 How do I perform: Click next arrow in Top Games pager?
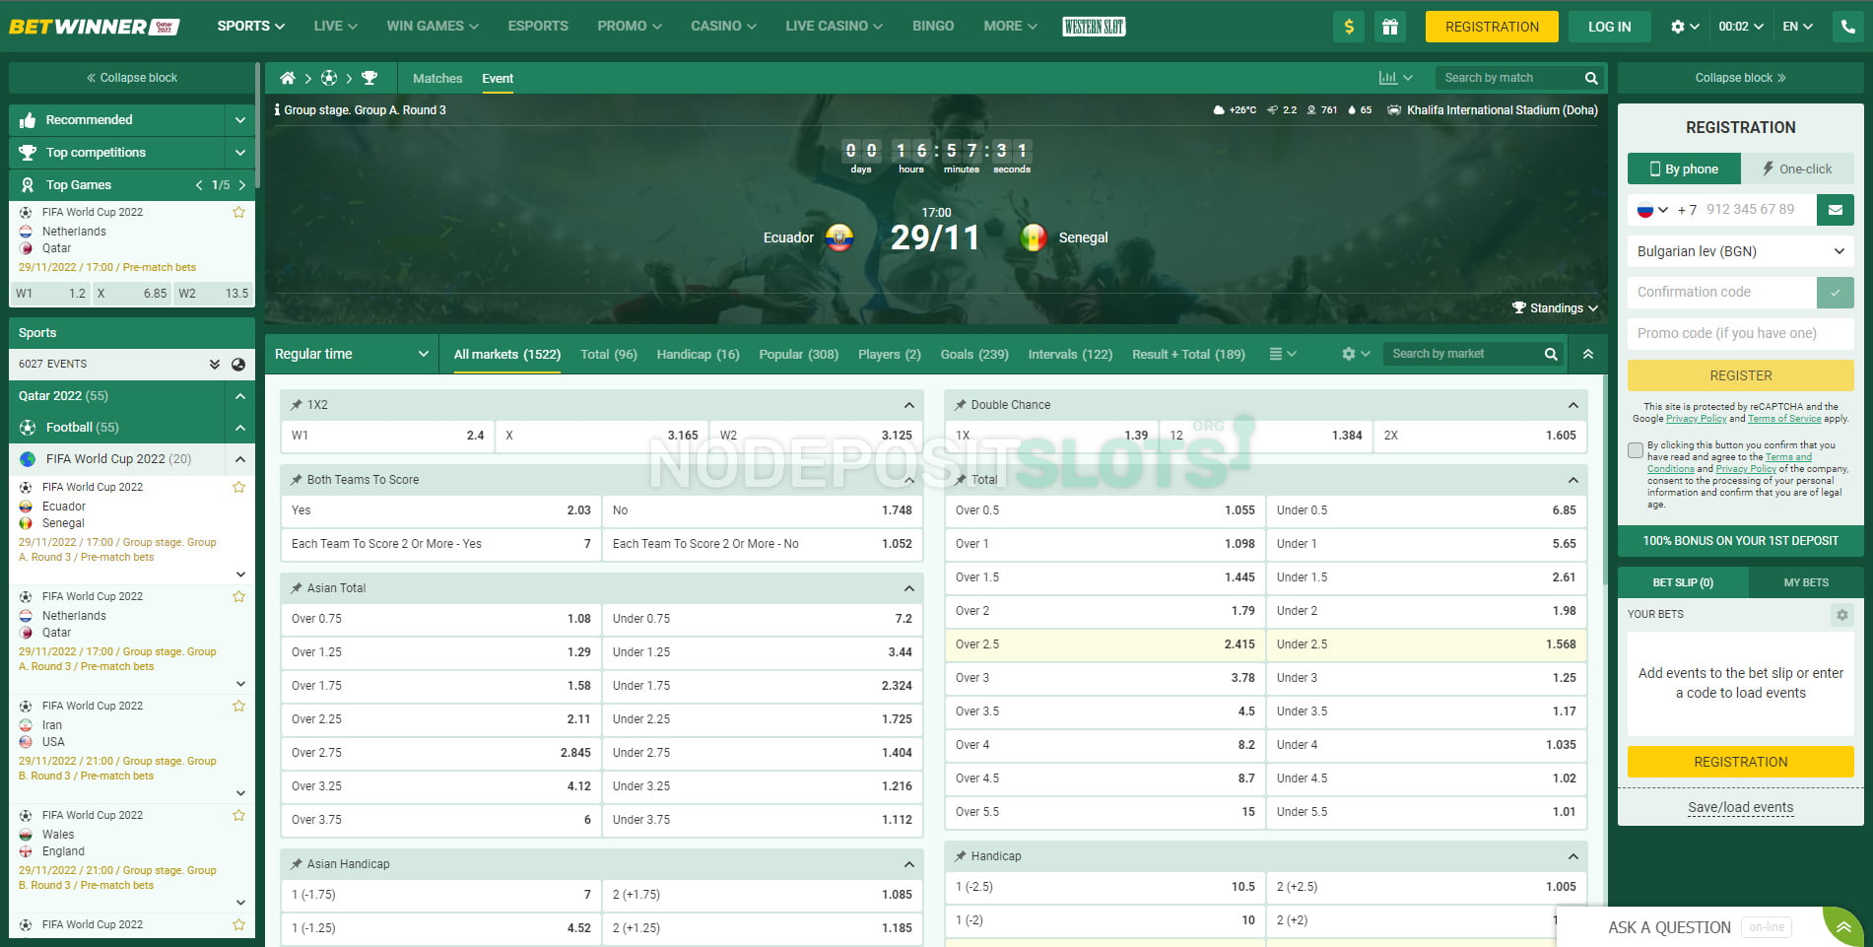(x=242, y=185)
